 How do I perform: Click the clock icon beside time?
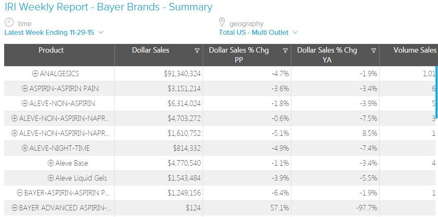pyautogui.click(x=9, y=22)
